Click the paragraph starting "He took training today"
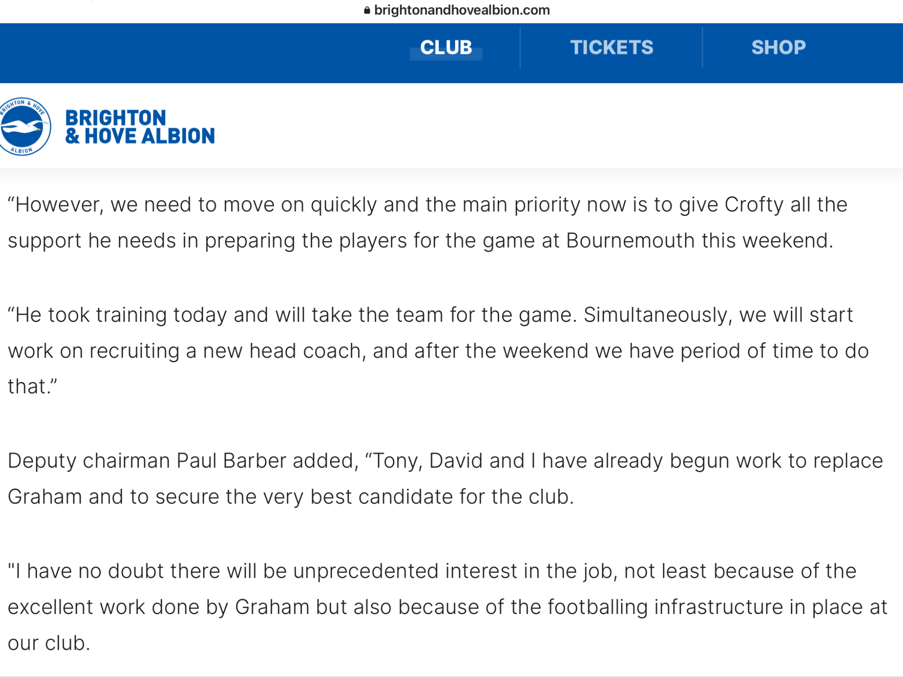903x677 pixels. (x=438, y=351)
